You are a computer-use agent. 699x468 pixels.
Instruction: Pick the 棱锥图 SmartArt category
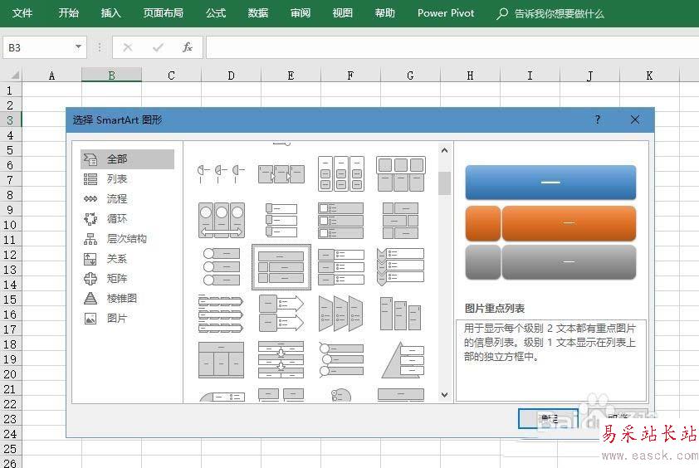(x=127, y=298)
